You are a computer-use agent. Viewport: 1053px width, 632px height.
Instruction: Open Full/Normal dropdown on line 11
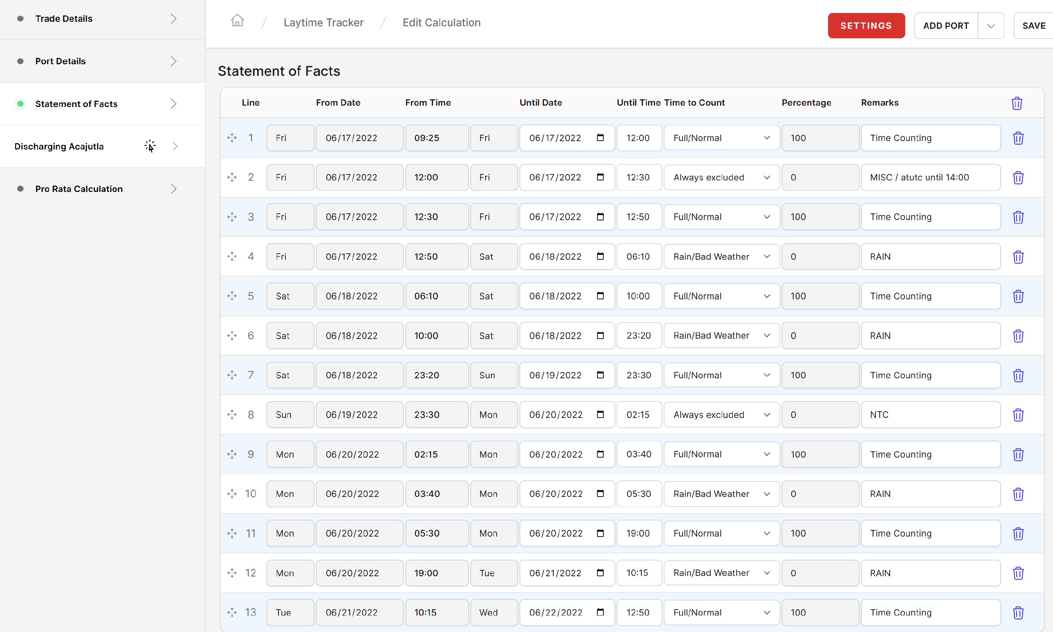(721, 533)
